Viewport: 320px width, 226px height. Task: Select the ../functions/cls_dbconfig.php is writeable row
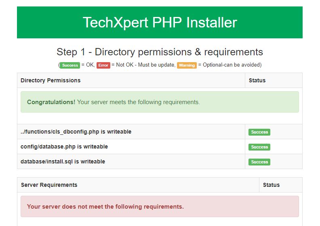pyautogui.click(x=76, y=132)
